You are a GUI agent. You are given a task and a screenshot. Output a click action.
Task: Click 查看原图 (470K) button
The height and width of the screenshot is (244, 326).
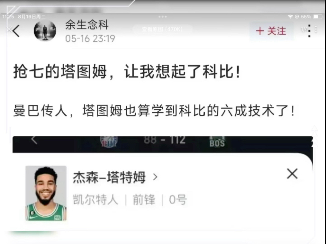click(x=162, y=29)
